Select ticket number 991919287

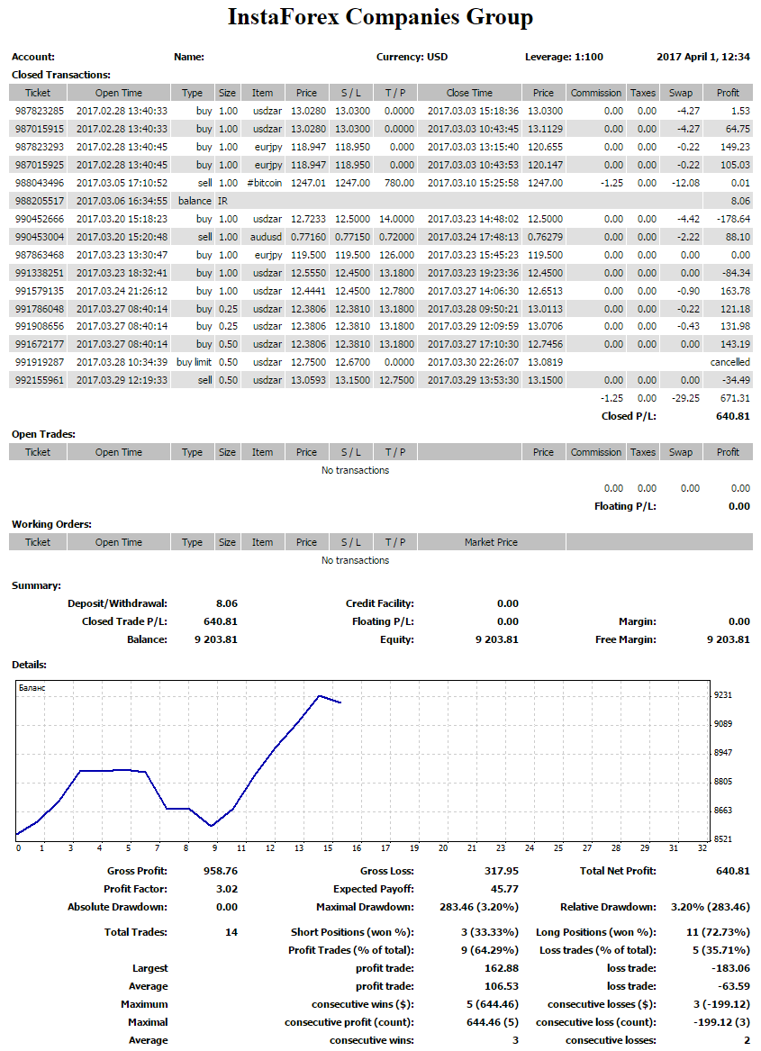click(x=40, y=363)
